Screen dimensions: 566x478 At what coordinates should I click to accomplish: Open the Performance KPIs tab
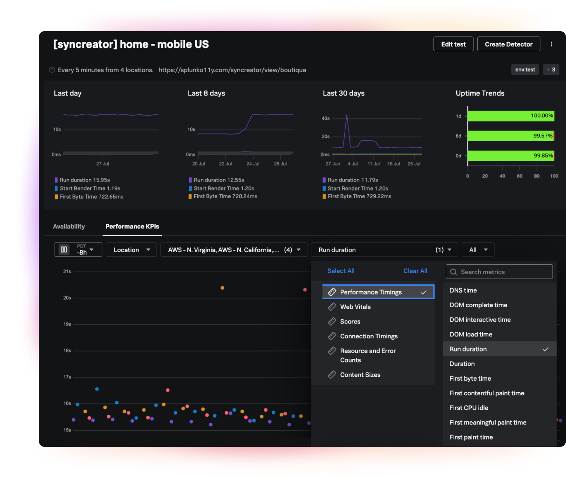tap(132, 226)
